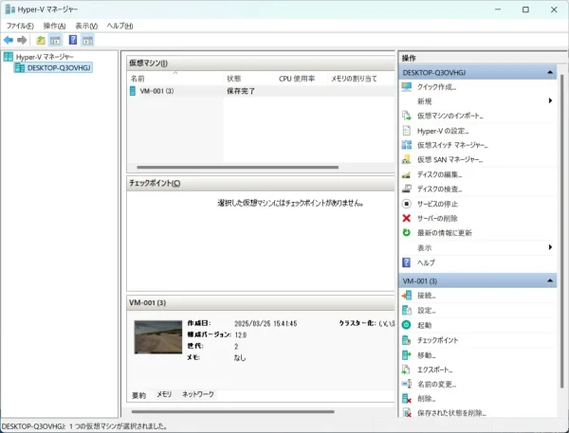Sort by the メモリの割り当て column header
This screenshot has width=569, height=433.
point(354,79)
